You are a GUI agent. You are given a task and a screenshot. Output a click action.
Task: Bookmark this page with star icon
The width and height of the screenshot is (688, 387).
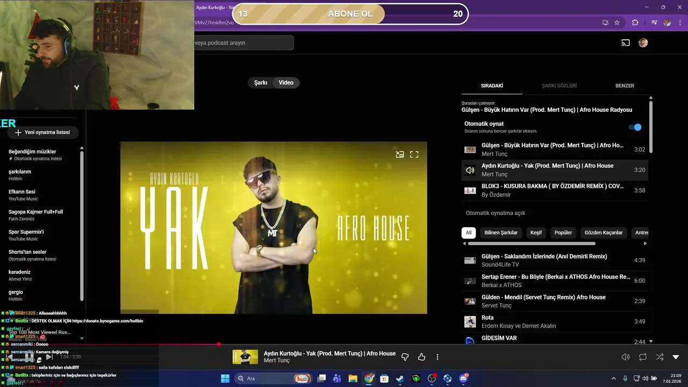pyautogui.click(x=617, y=23)
